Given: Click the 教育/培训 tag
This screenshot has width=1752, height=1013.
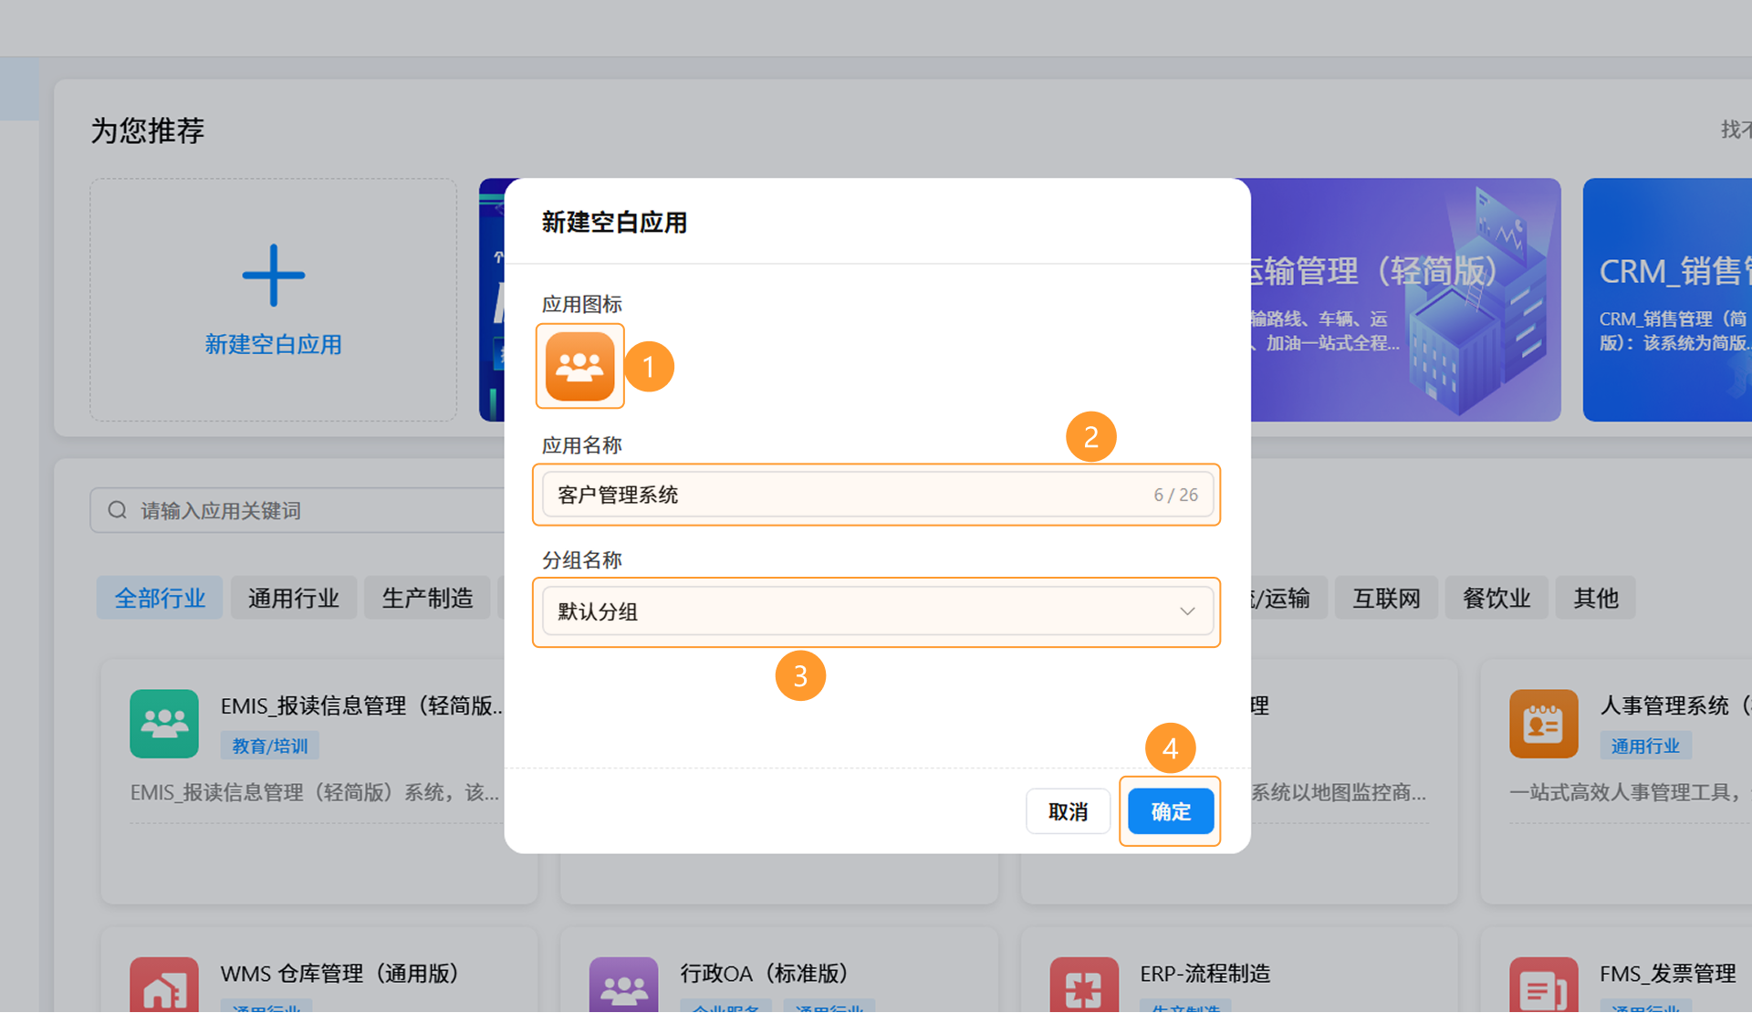Looking at the screenshot, I should [x=270, y=746].
